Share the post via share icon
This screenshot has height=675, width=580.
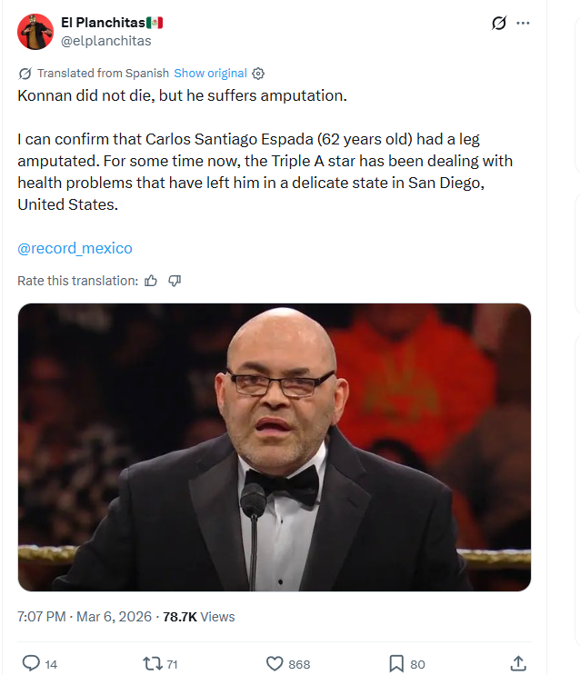click(x=518, y=664)
